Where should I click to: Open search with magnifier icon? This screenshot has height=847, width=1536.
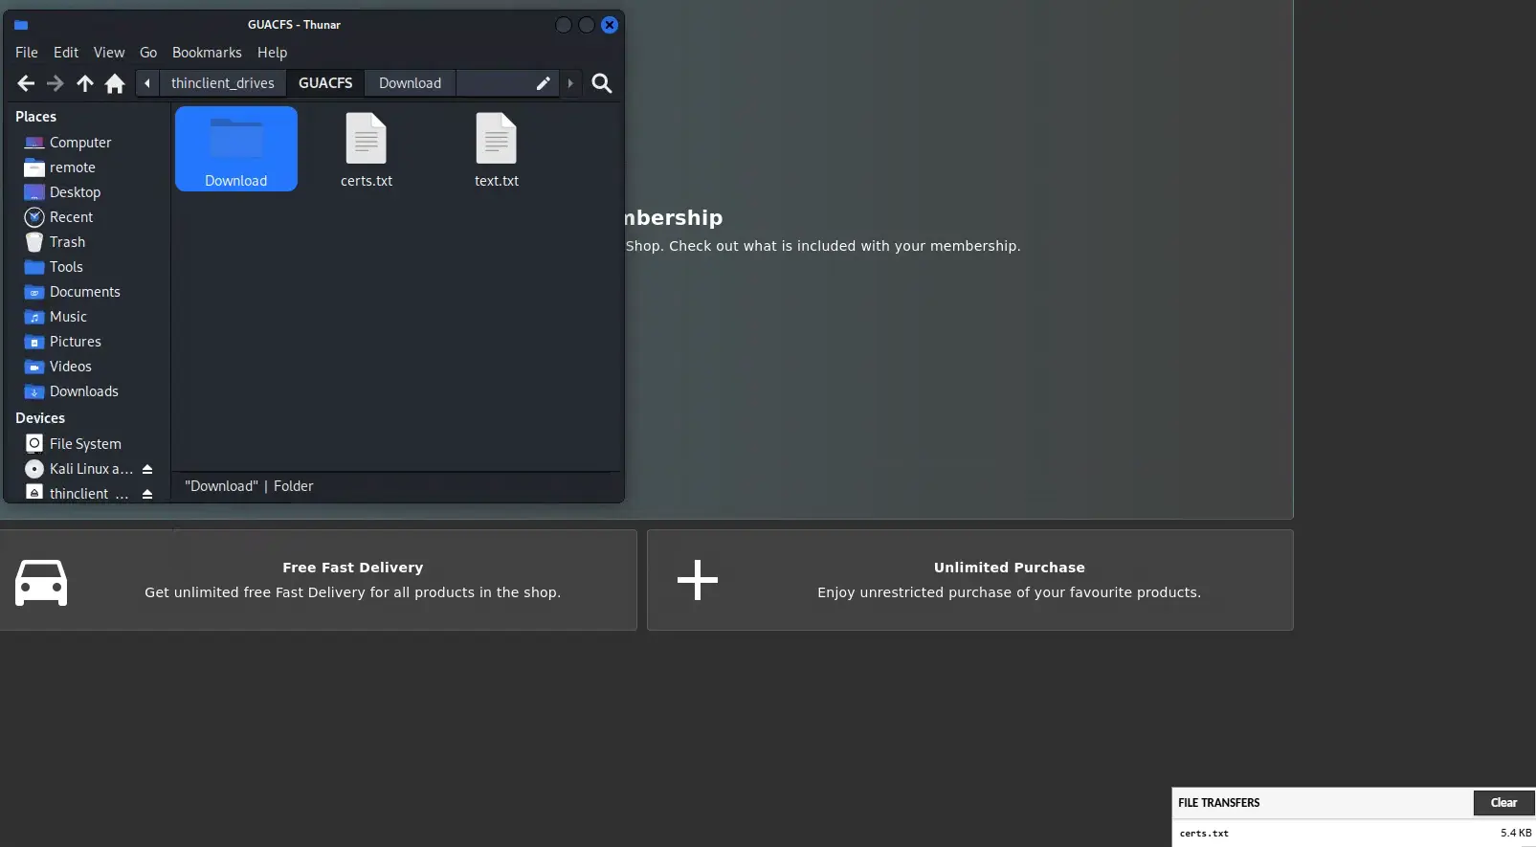(602, 83)
